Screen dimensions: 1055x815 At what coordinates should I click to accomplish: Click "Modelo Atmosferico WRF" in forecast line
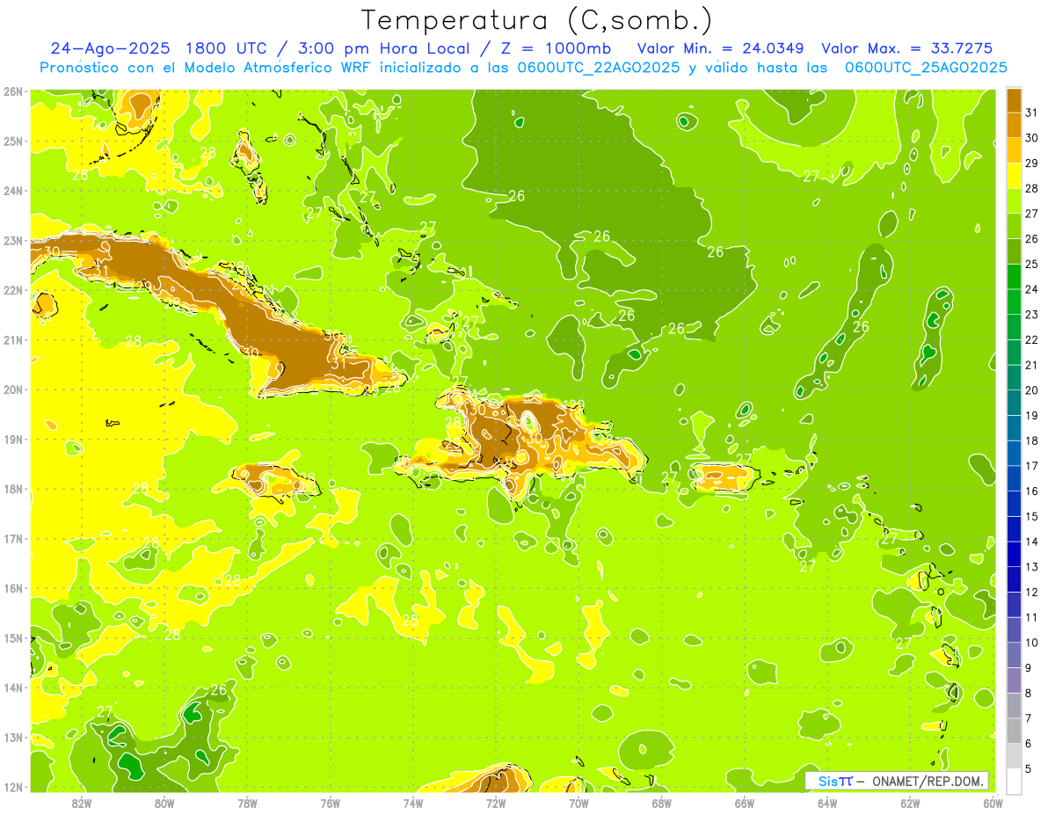265,68
